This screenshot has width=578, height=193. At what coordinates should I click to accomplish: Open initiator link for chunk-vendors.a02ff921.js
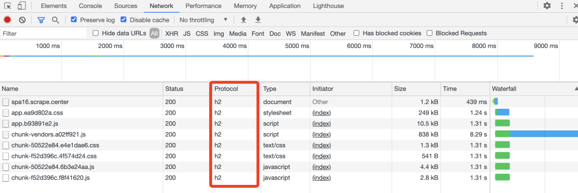click(x=322, y=134)
